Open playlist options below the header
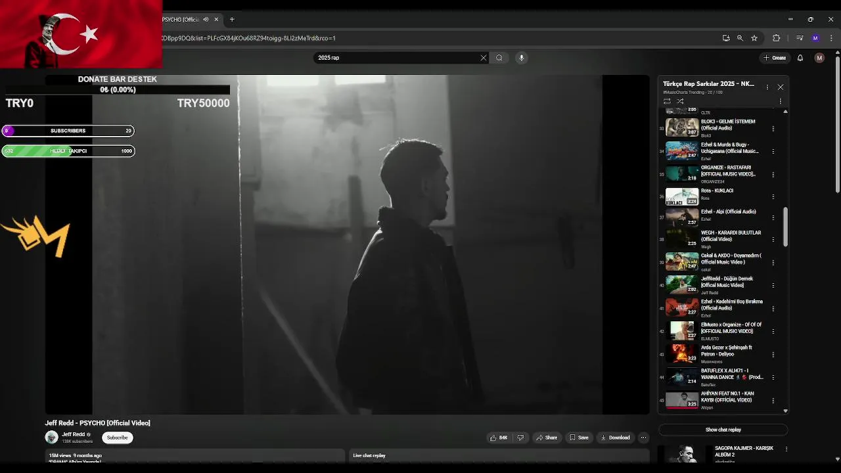The height and width of the screenshot is (473, 841). point(781,101)
